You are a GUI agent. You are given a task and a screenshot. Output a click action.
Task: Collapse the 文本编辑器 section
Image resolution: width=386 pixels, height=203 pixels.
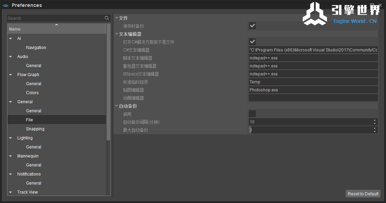tap(117, 34)
